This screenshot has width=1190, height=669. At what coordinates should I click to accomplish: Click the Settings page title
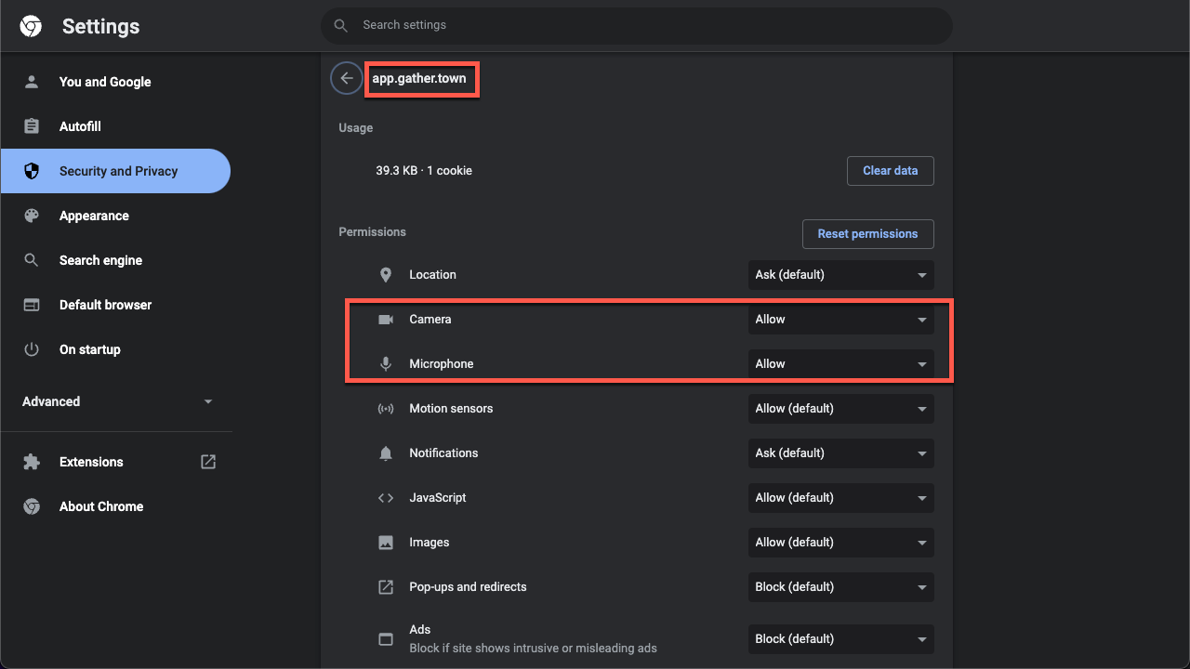100,27
